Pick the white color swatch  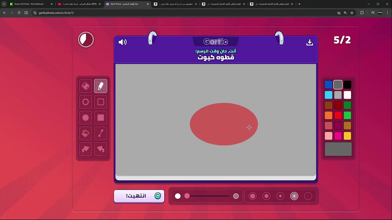pos(347,95)
